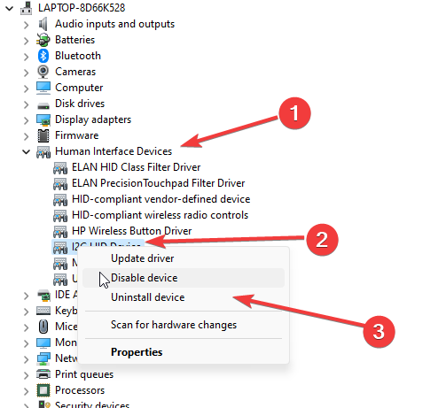Select ELAN PrecisionTouchpad Filter Driver
Viewport: 446px width, 408px height.
[159, 183]
